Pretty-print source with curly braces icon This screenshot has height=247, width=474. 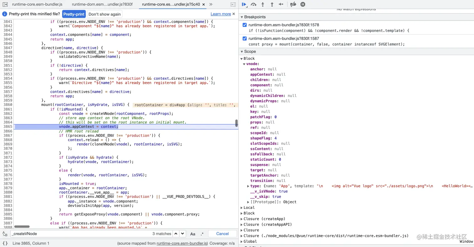(x=5, y=243)
